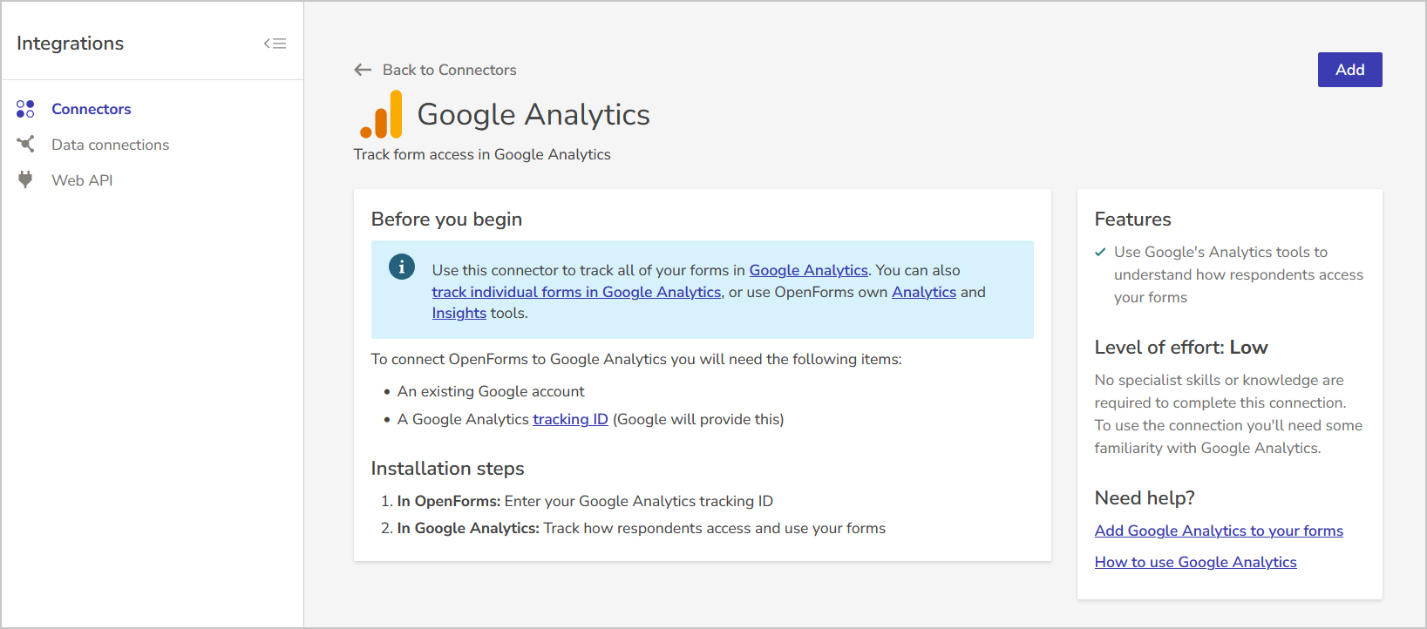Select the Connectors icon in the sidebar

click(25, 108)
